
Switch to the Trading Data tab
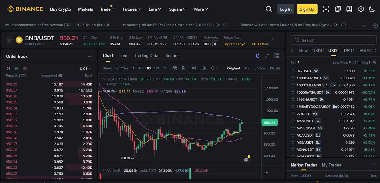click(146, 56)
